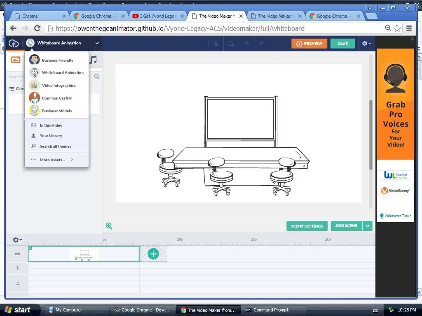The image size is (422, 316).
Task: Open the timeline gear settings dropdown
Action: pos(17,240)
